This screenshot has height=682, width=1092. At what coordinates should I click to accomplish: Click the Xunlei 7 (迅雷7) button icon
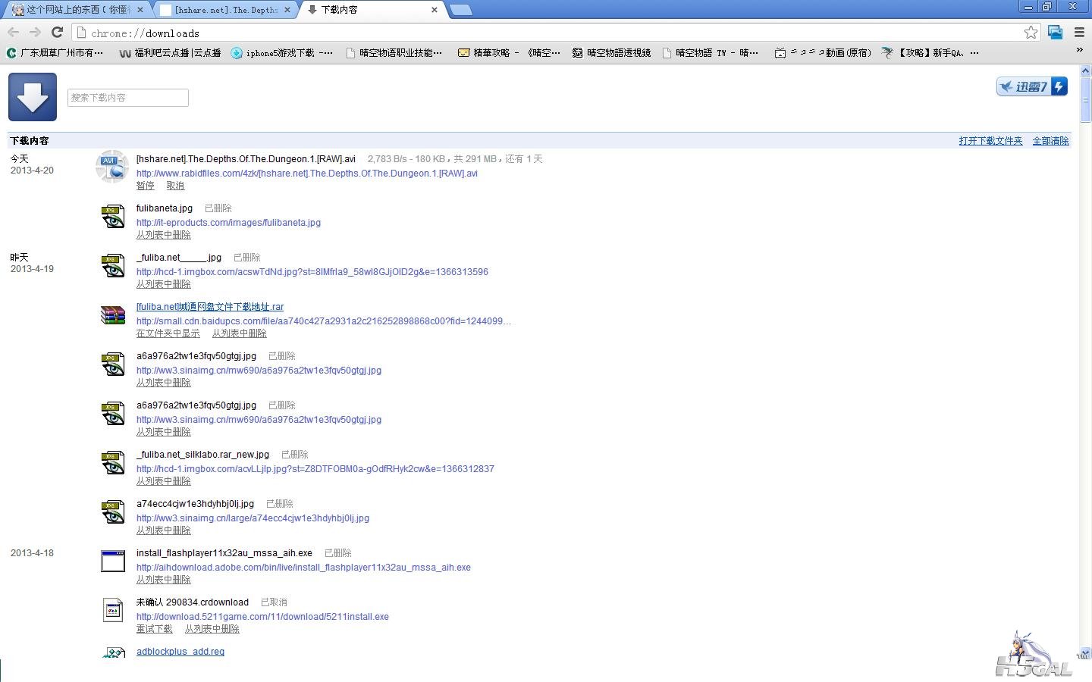point(1032,86)
